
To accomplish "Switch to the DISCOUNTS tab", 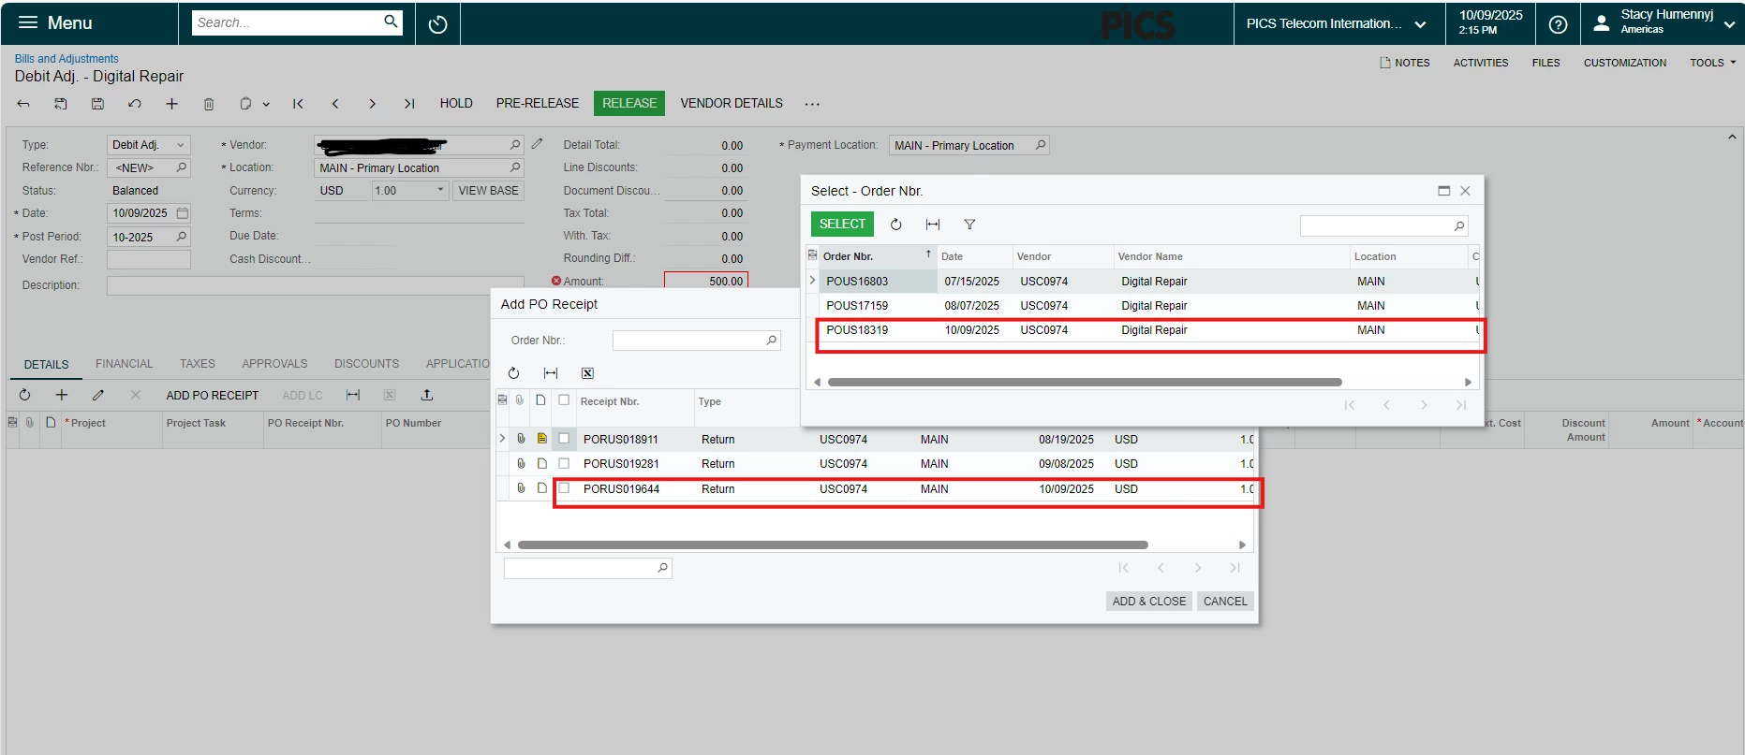I will [366, 364].
